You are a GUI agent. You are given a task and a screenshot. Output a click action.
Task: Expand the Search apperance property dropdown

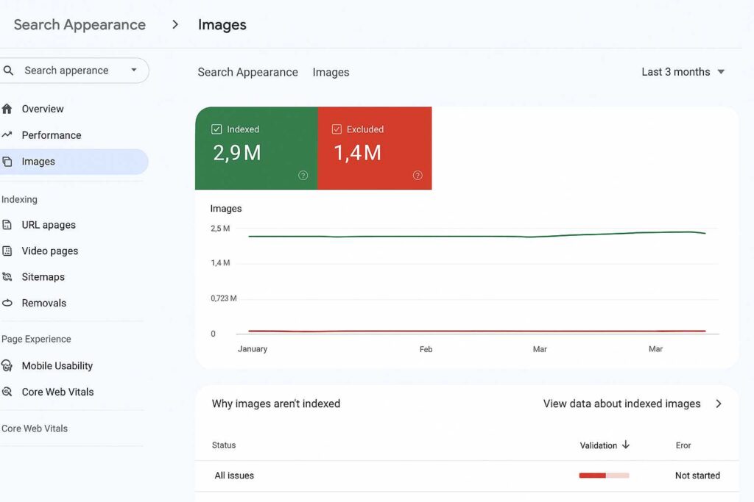click(133, 71)
